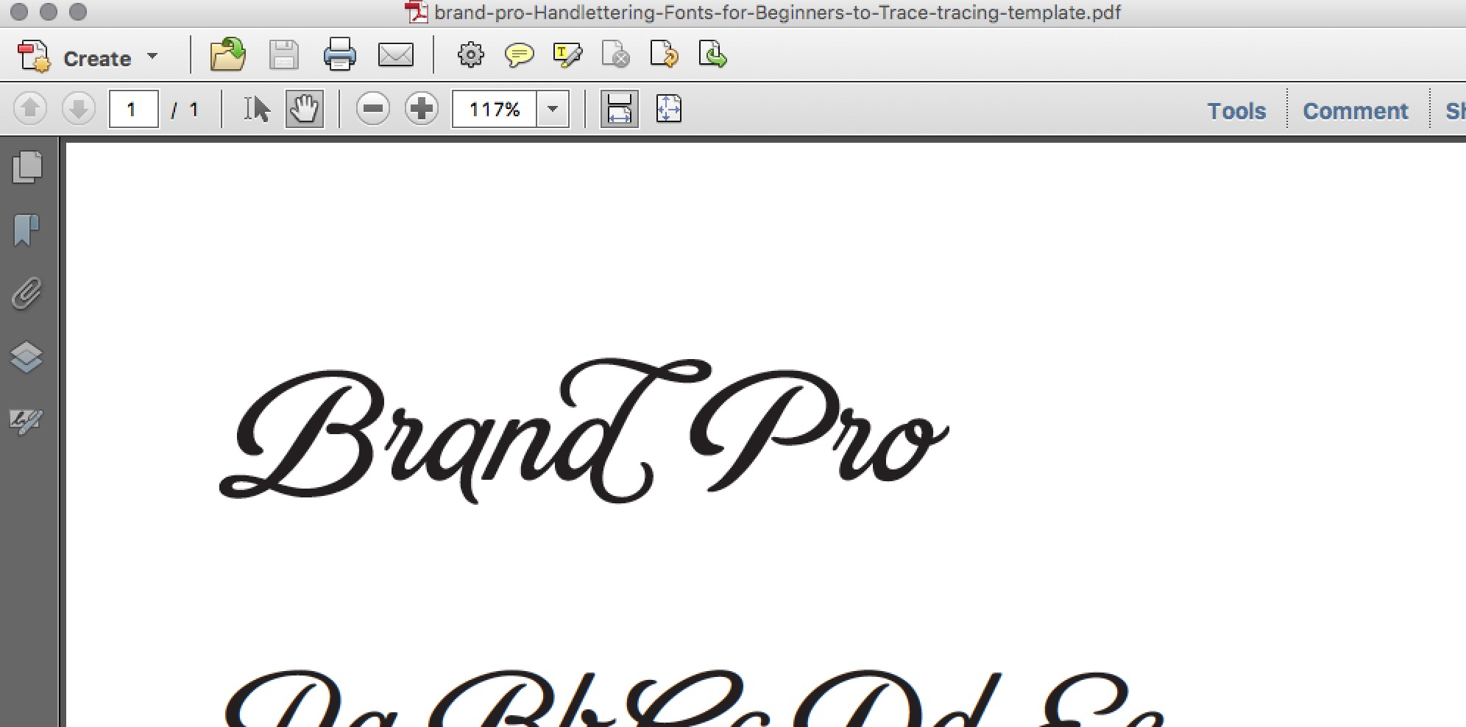The height and width of the screenshot is (727, 1466).
Task: Zoom in with the plus button
Action: (x=422, y=109)
